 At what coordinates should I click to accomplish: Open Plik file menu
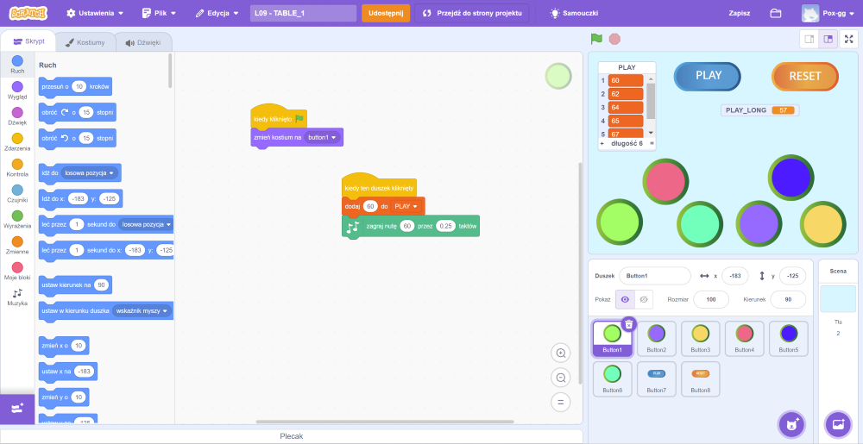coord(159,13)
